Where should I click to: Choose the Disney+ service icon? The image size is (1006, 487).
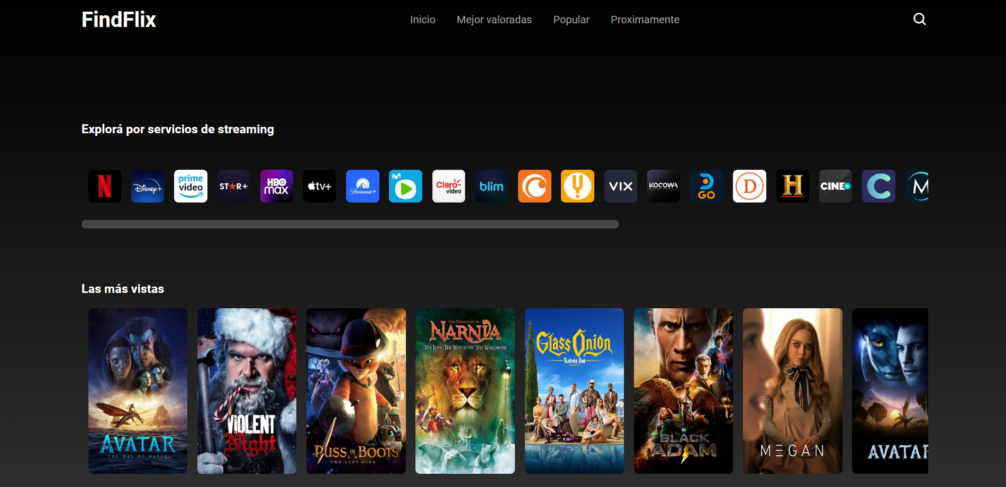(148, 186)
